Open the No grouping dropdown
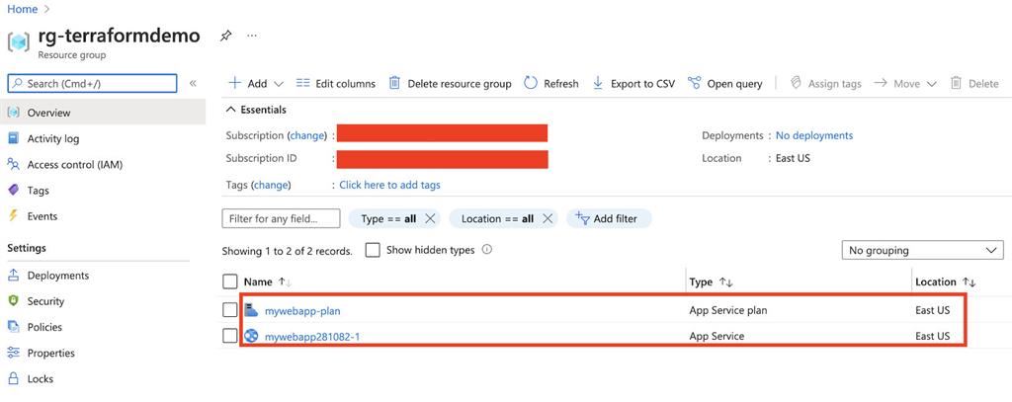The height and width of the screenshot is (402, 1012). (922, 250)
